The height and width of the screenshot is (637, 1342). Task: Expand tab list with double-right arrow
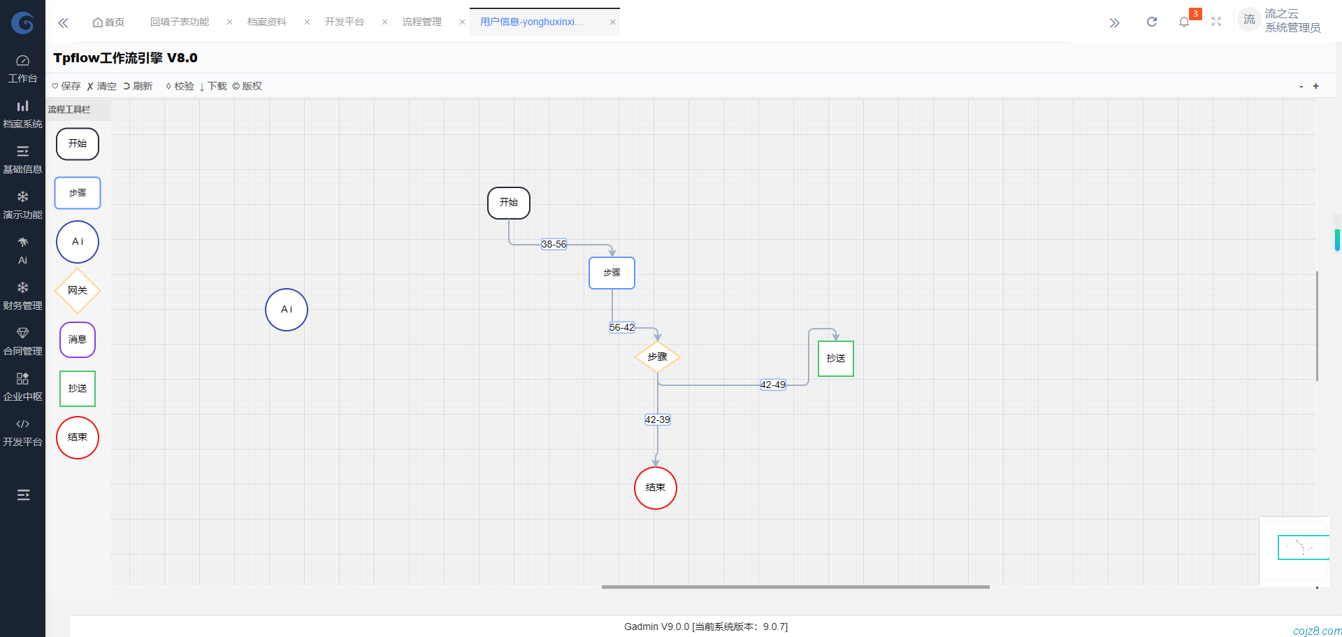coord(1114,23)
